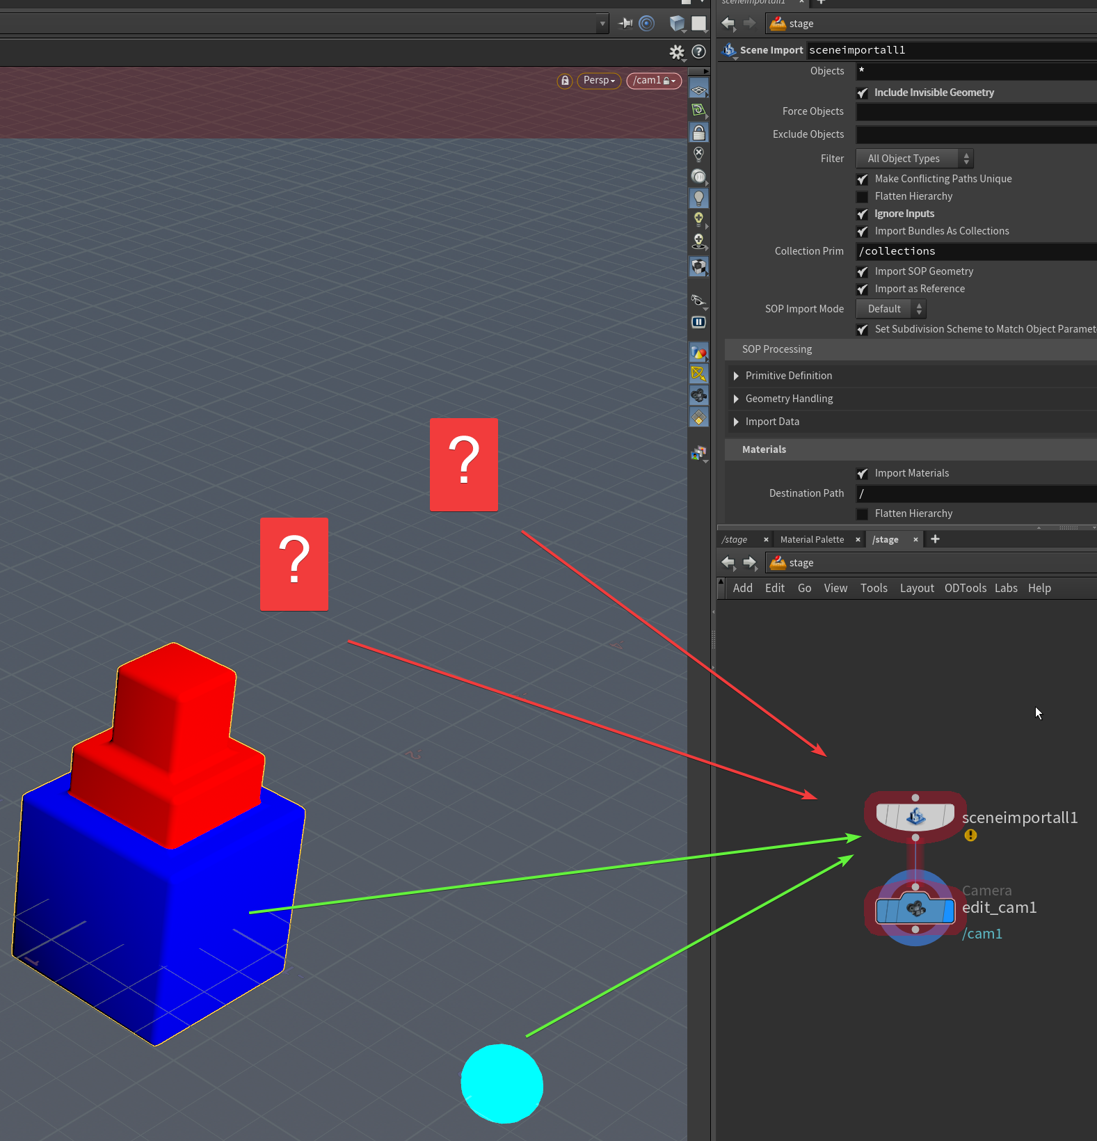This screenshot has height=1141, width=1097.
Task: Toggle the Flatten Hierarchy checkbox under Filter
Action: point(863,197)
